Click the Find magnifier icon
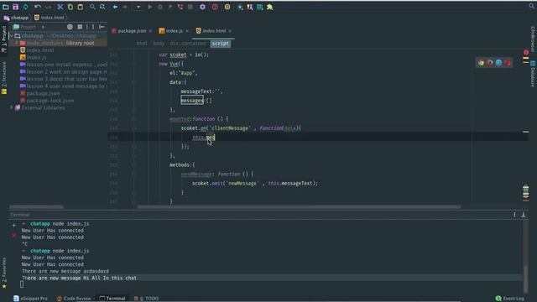This screenshot has width=537, height=302. [92, 7]
